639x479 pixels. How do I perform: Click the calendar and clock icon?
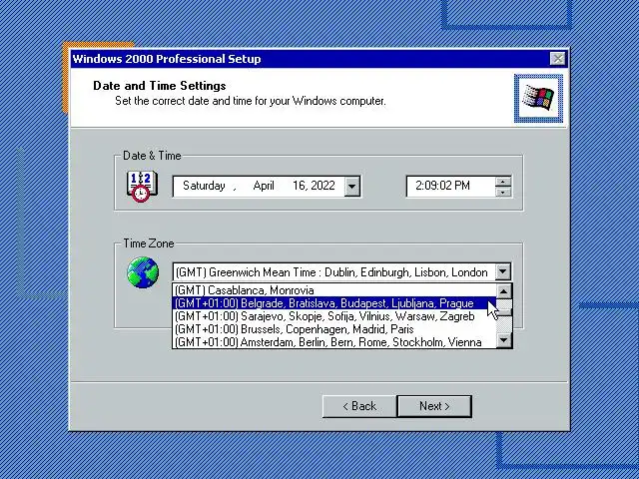[142, 187]
